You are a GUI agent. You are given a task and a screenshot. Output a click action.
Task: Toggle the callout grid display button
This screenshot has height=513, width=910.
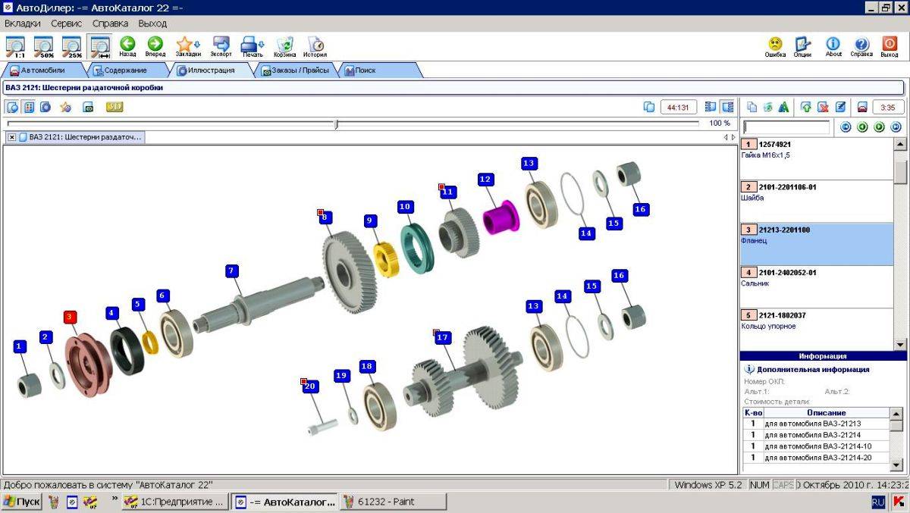29,107
